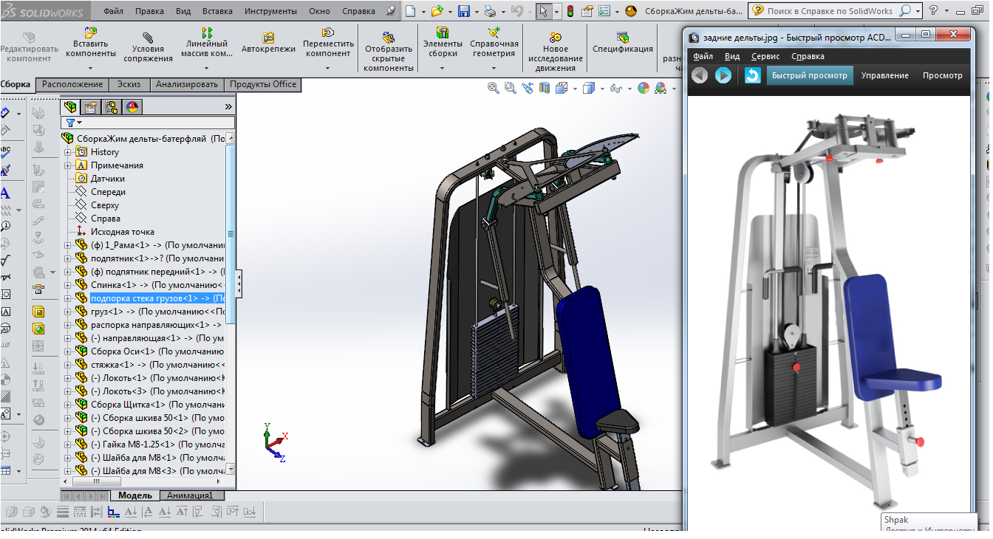Toggle the Hide/Show Items glasses control
This screenshot has height=539, width=993.
tap(615, 86)
